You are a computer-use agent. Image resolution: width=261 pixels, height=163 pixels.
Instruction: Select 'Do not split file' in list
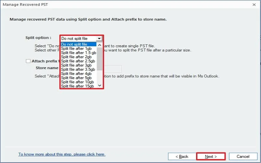78,44
